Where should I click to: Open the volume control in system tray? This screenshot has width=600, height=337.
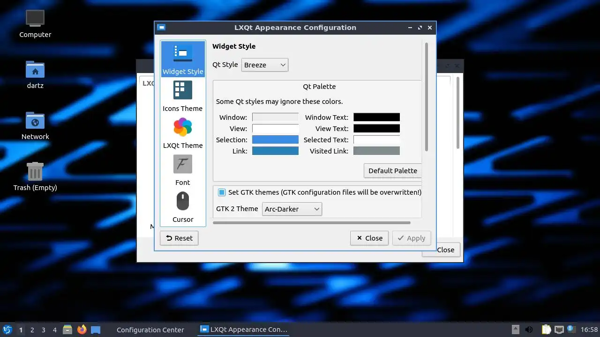tap(529, 330)
